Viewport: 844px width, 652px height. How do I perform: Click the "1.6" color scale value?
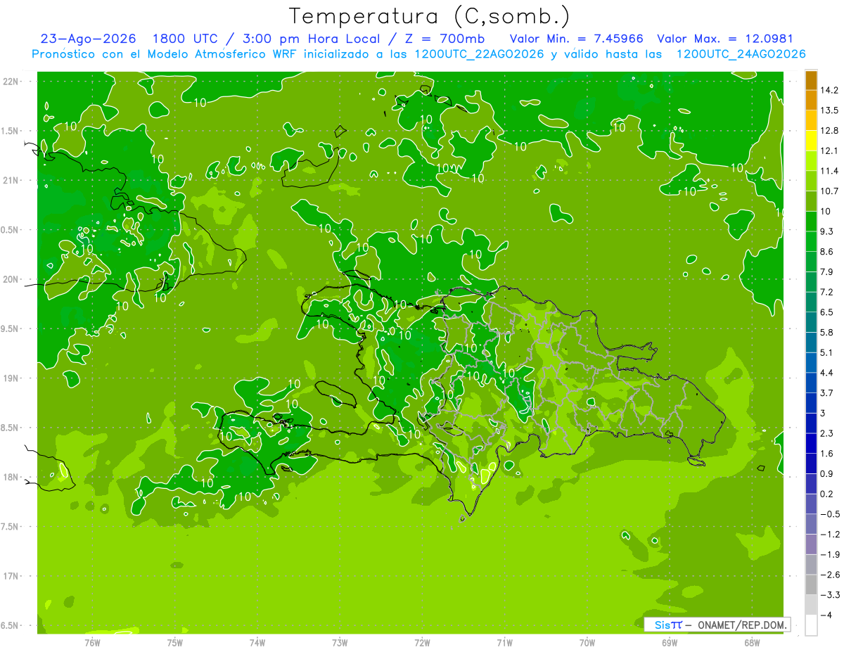827,454
